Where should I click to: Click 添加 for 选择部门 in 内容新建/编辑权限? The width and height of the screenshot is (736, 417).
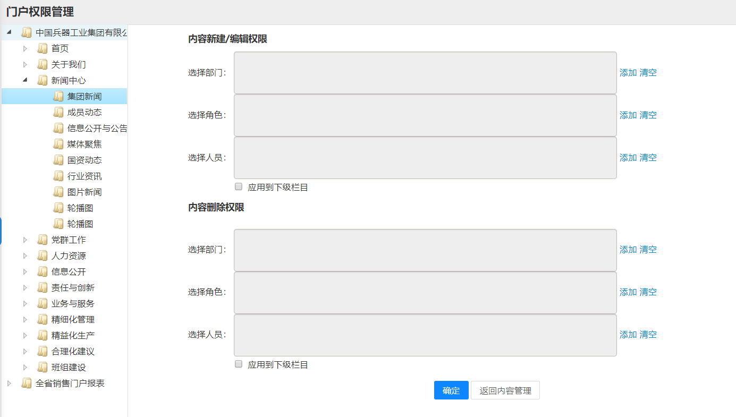coord(628,73)
